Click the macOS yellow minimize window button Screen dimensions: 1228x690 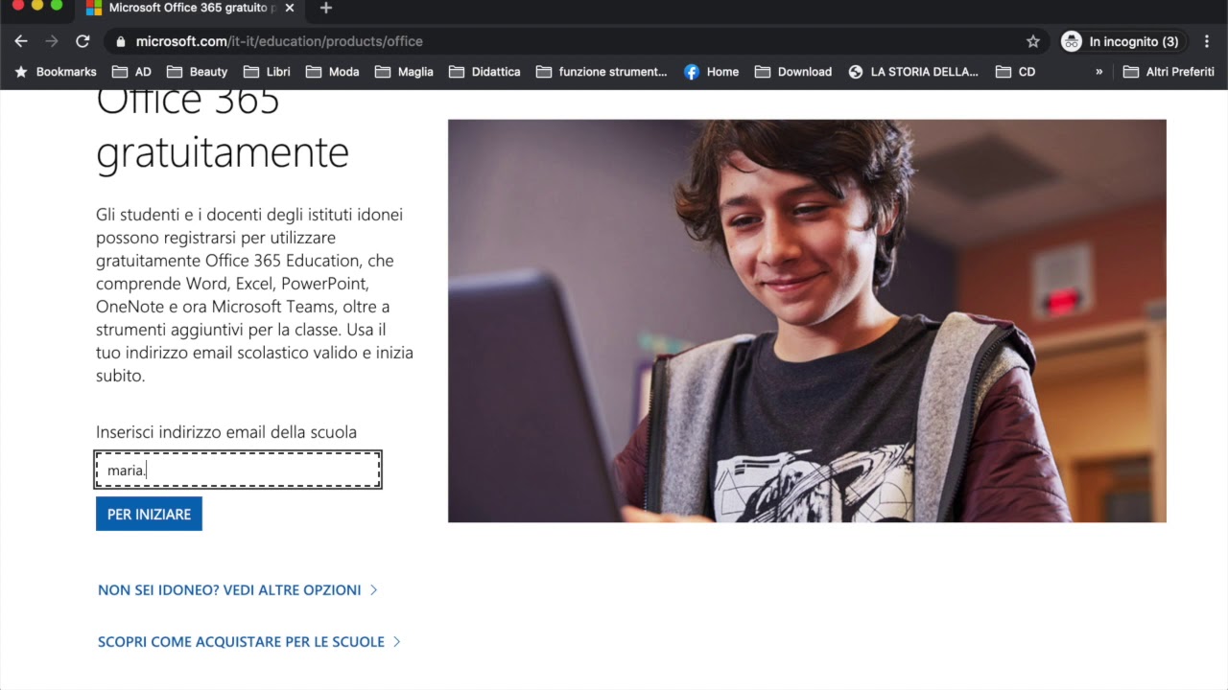[x=37, y=5]
